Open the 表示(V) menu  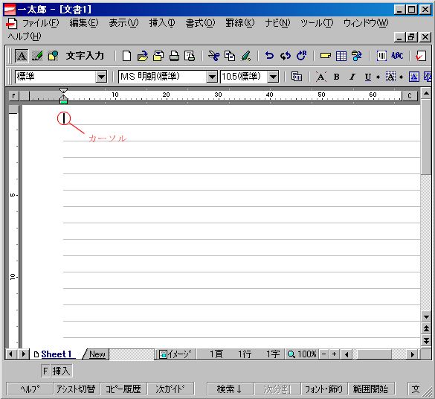[123, 23]
